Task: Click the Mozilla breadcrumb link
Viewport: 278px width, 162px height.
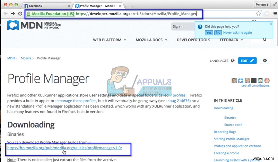Action: pos(26,58)
